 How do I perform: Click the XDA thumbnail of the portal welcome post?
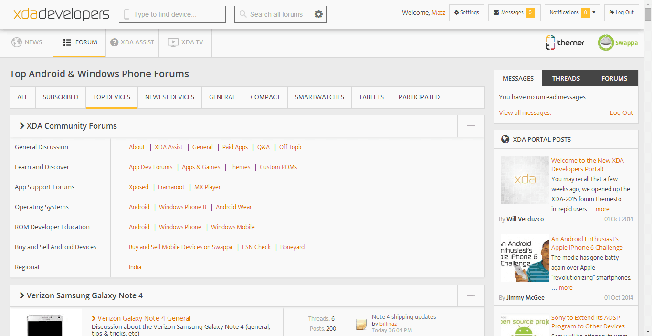pyautogui.click(x=525, y=180)
